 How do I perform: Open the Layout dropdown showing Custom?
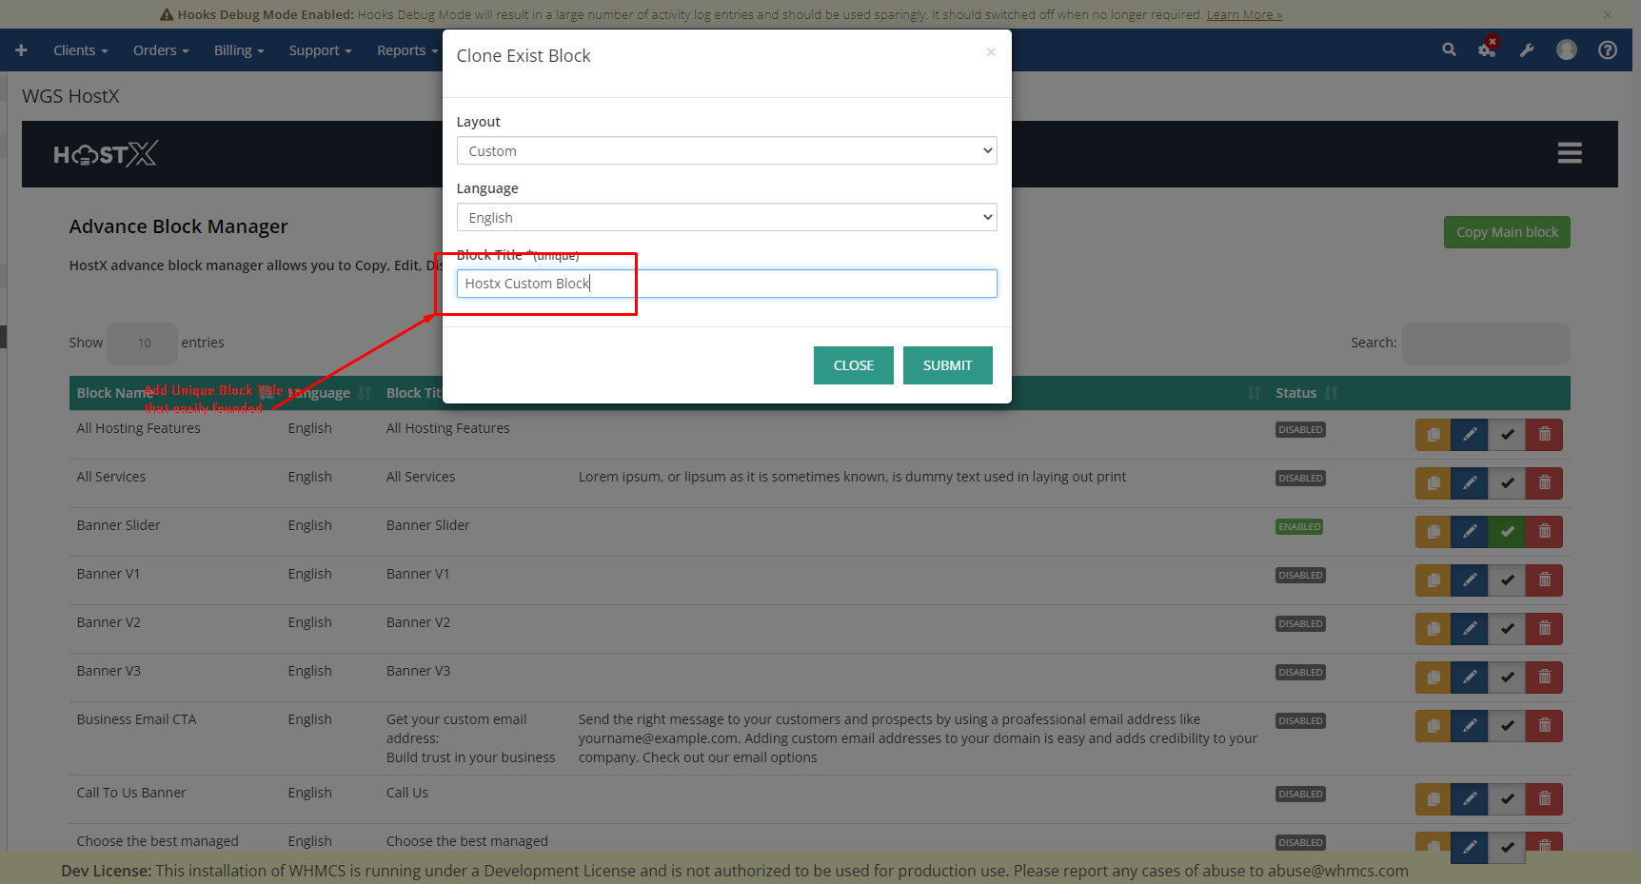click(x=726, y=150)
